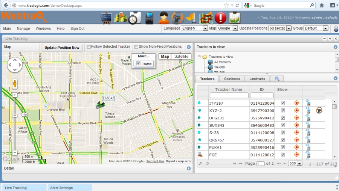Viewport: 339px width, 191px height.
Task: Click the grid search magnifier in pager
Action: point(201,164)
